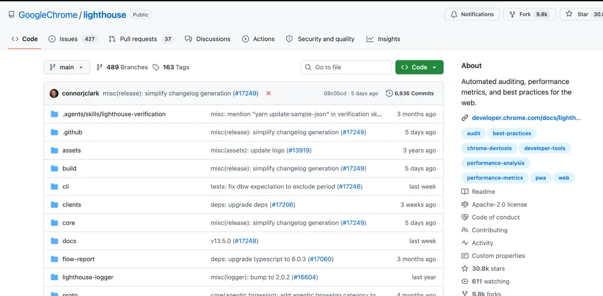Open PR #17246 in cli row
Image resolution: width=603 pixels, height=296 pixels.
point(350,186)
